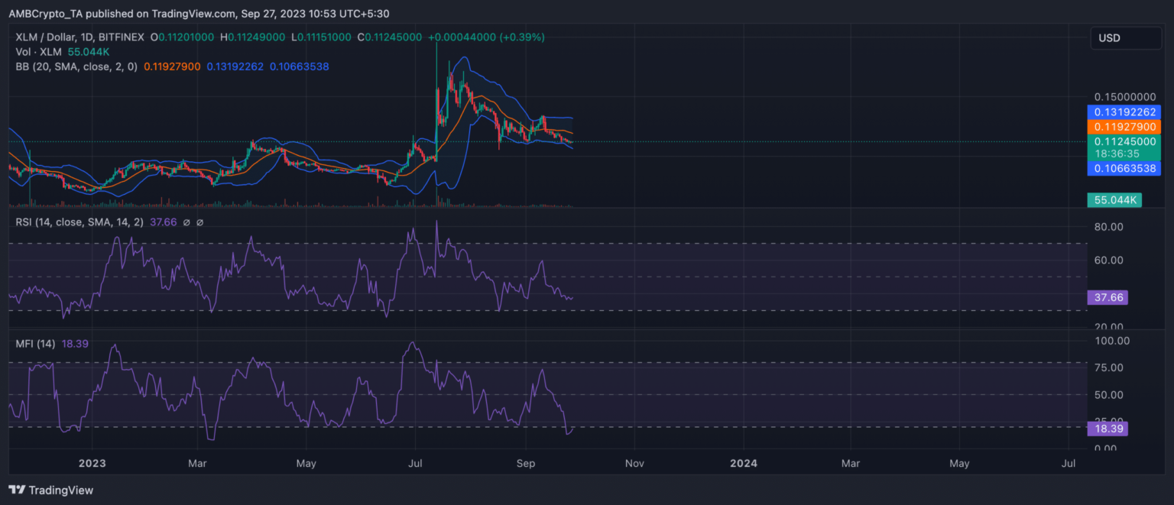Click the blue 0.10663538 lower band axis tag
This screenshot has width=1174, height=505.
tap(1124, 167)
